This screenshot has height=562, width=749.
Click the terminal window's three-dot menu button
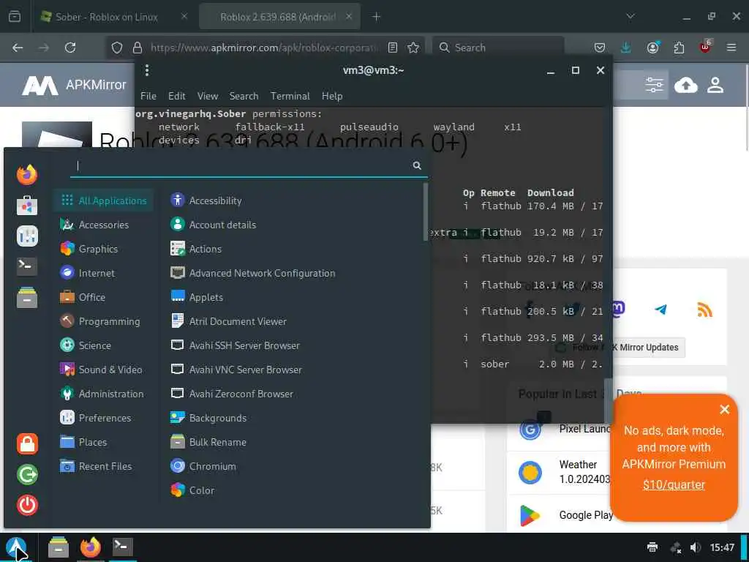point(146,70)
